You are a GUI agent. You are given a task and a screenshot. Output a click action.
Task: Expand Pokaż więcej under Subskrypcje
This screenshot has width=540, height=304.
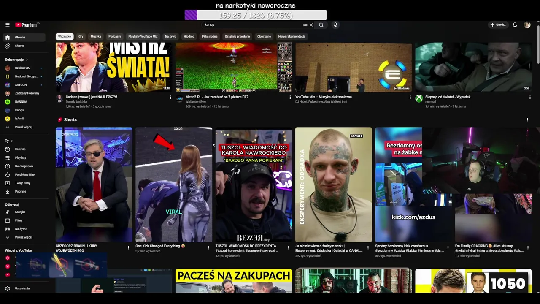(x=24, y=127)
